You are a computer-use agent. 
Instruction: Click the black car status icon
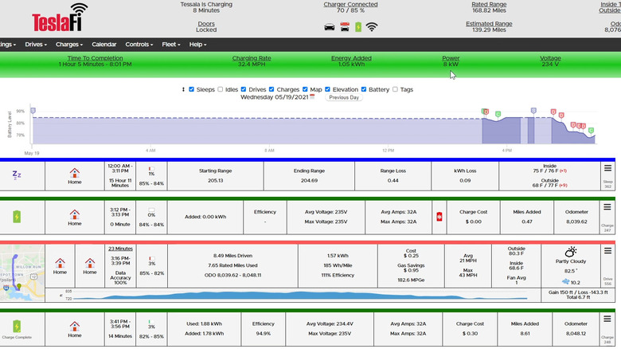pyautogui.click(x=330, y=27)
